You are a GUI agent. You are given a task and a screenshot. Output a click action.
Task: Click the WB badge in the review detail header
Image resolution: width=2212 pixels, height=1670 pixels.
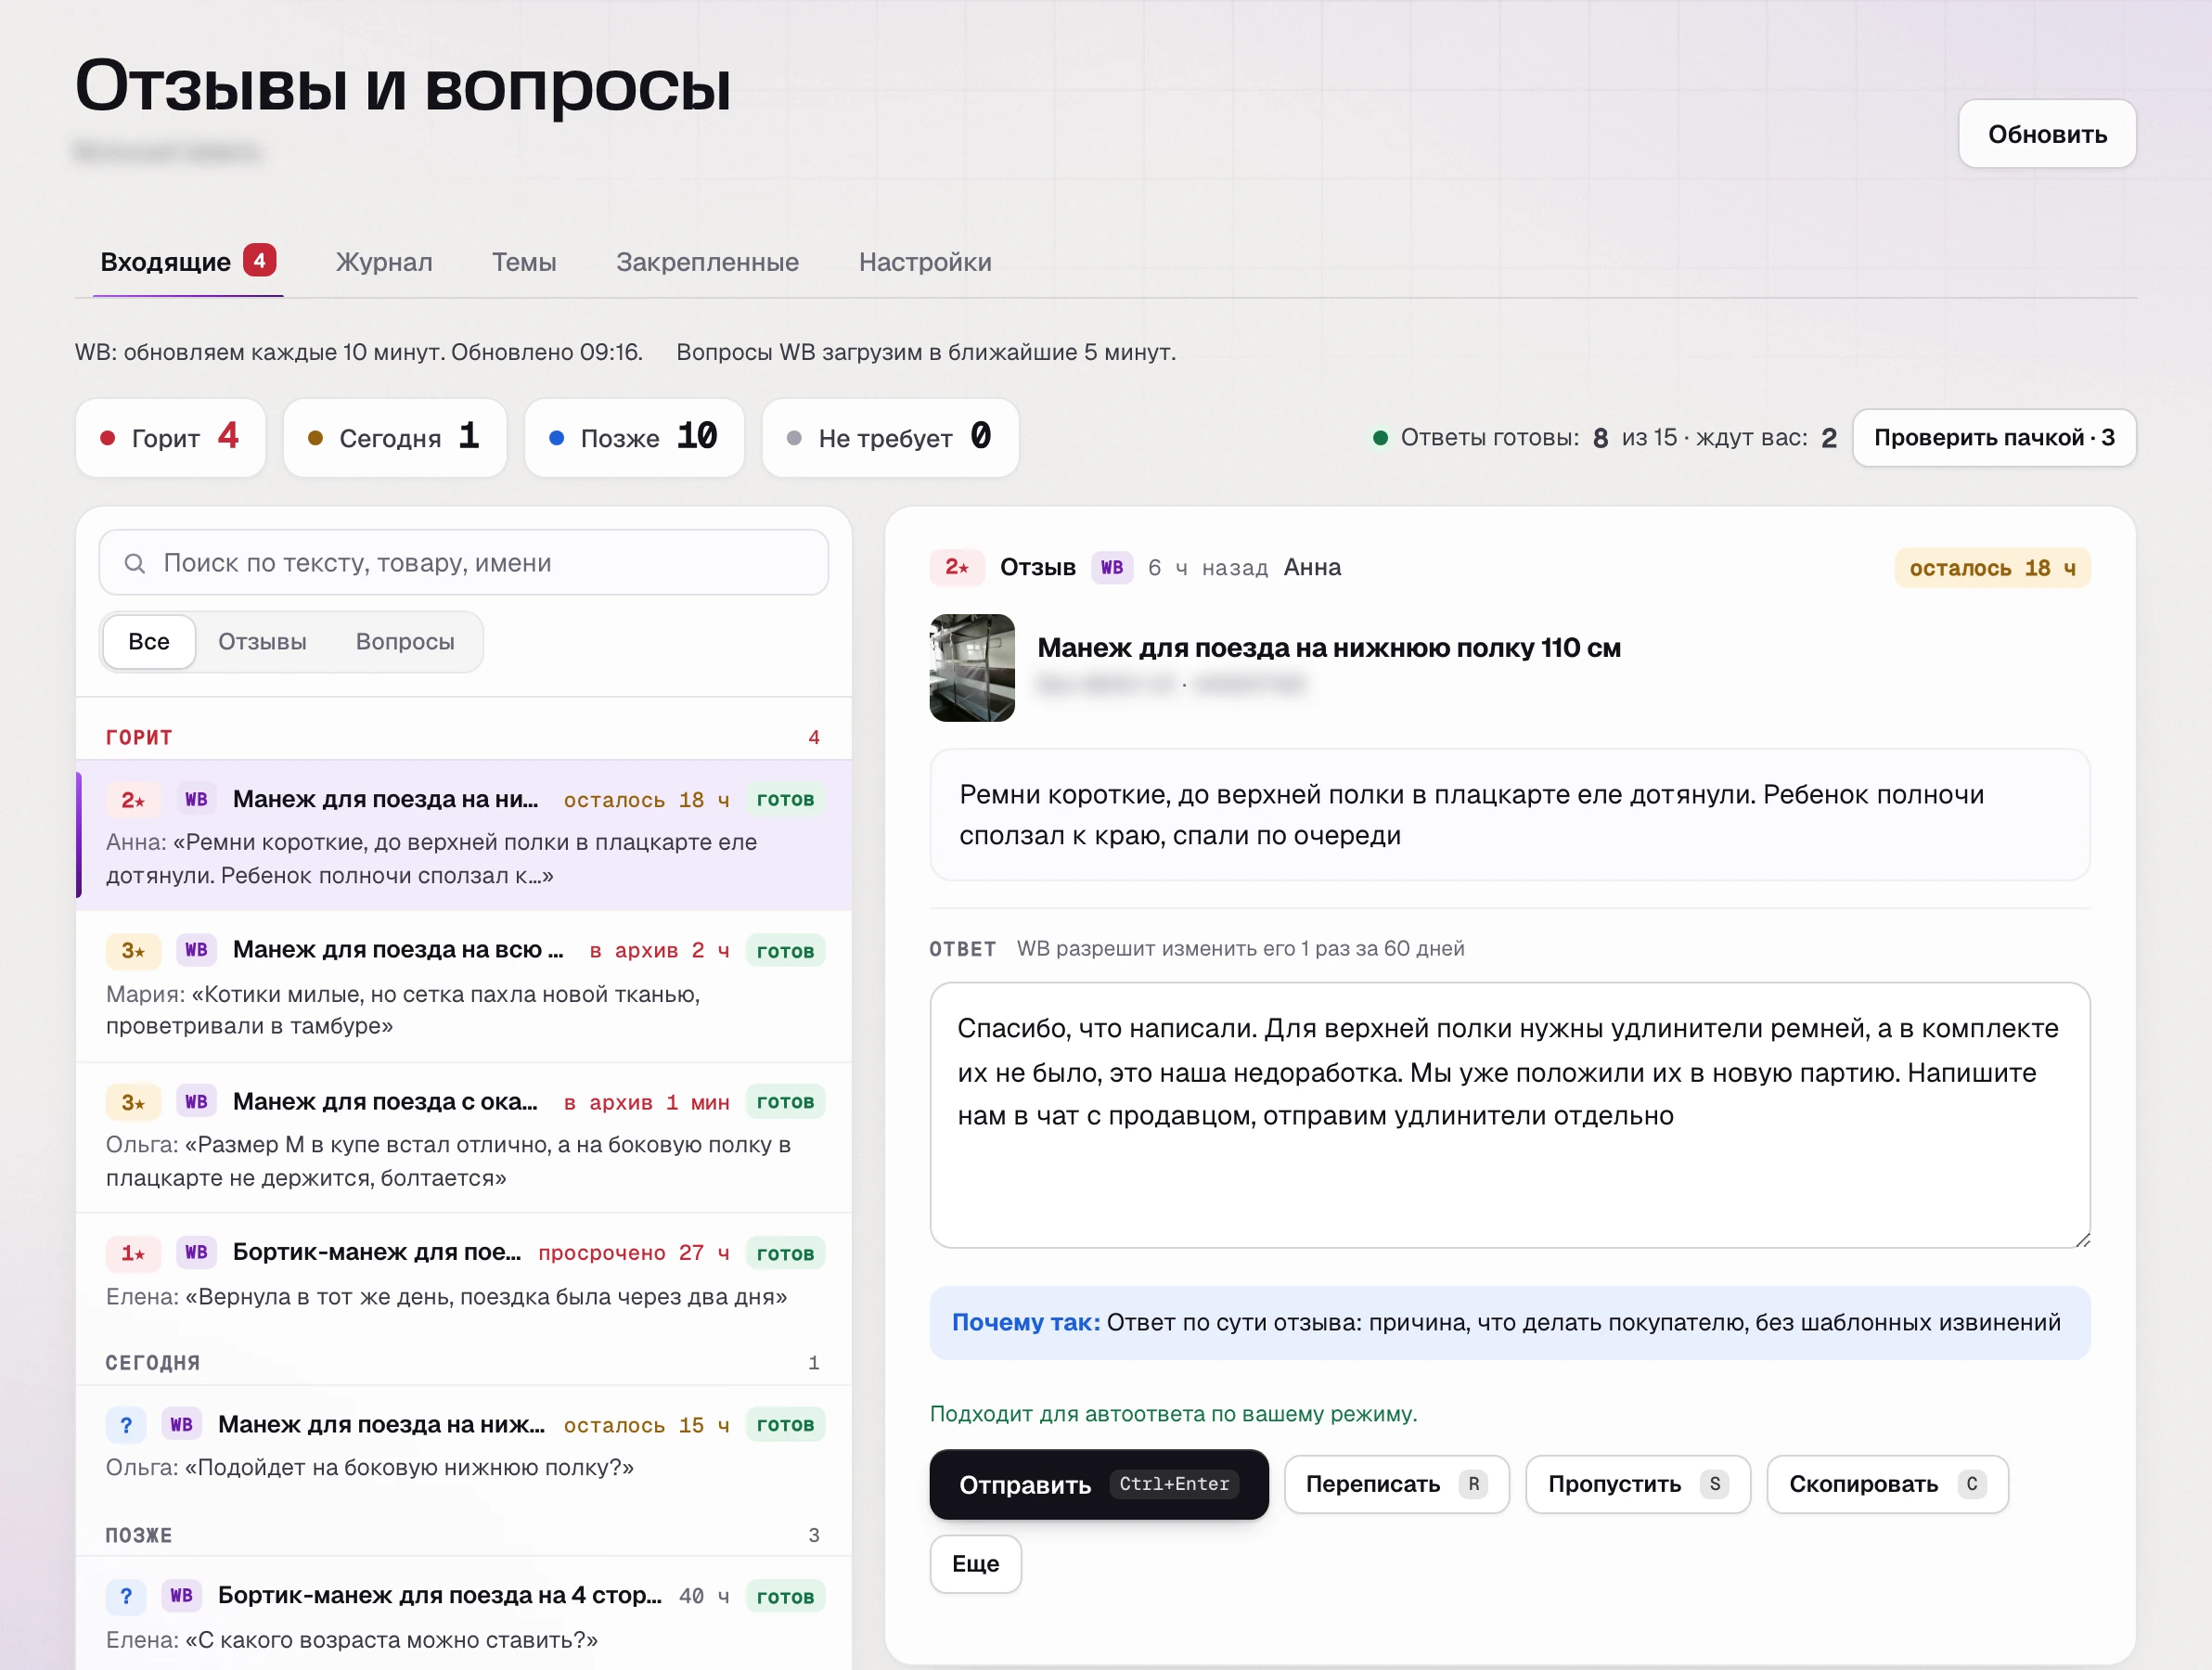(1111, 568)
